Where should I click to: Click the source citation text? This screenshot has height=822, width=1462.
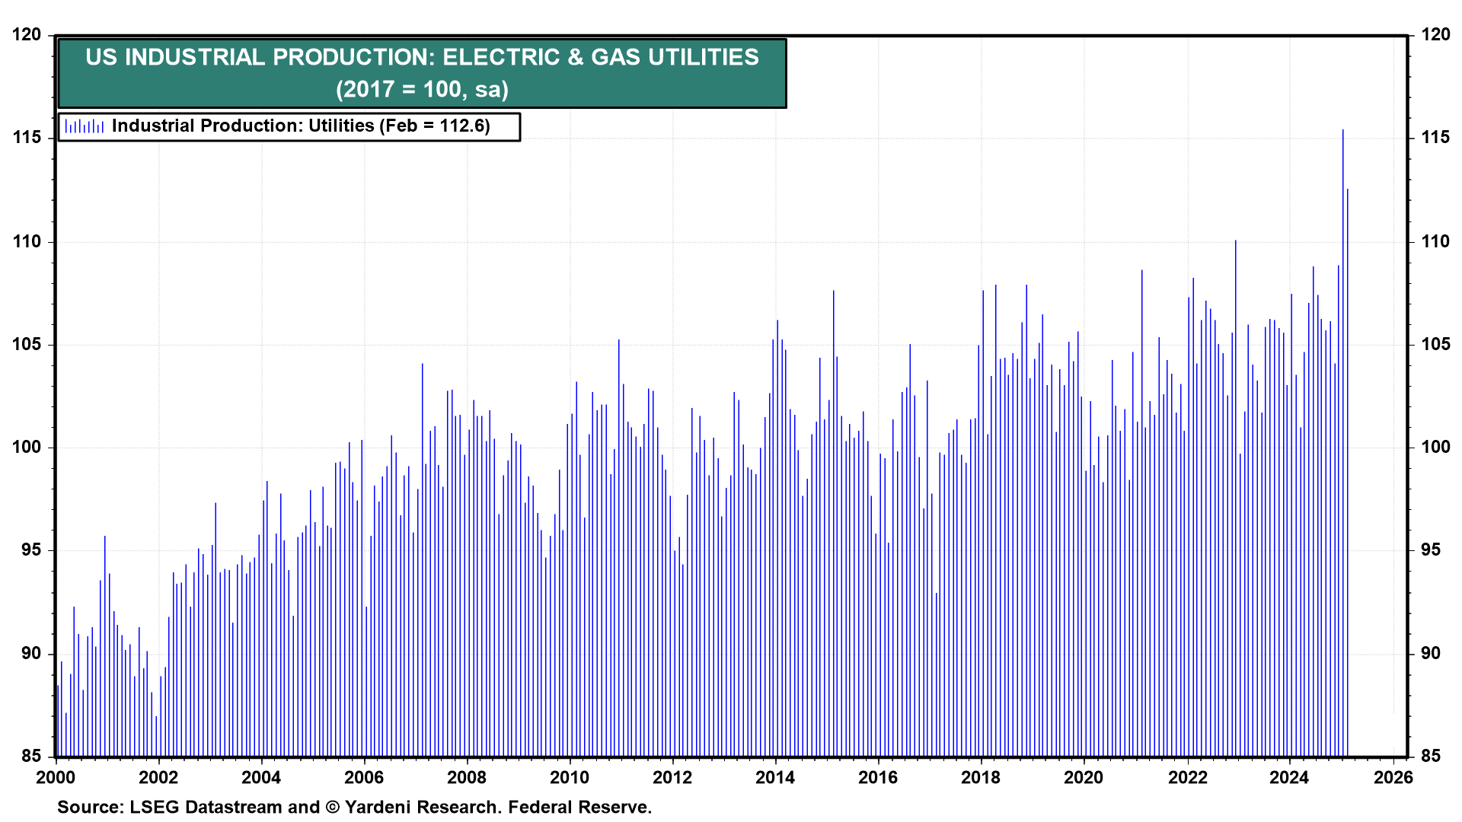coord(354,807)
